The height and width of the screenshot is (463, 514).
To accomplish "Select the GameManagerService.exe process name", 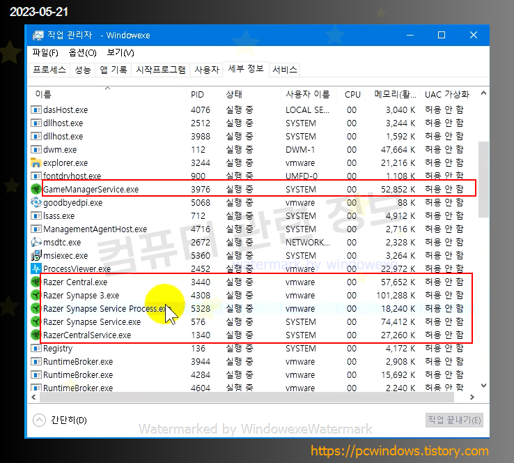I will (91, 190).
